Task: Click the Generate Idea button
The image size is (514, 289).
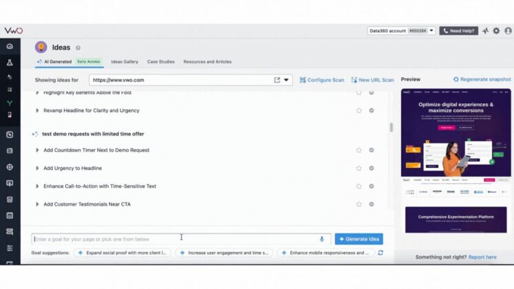Action: tap(358, 239)
